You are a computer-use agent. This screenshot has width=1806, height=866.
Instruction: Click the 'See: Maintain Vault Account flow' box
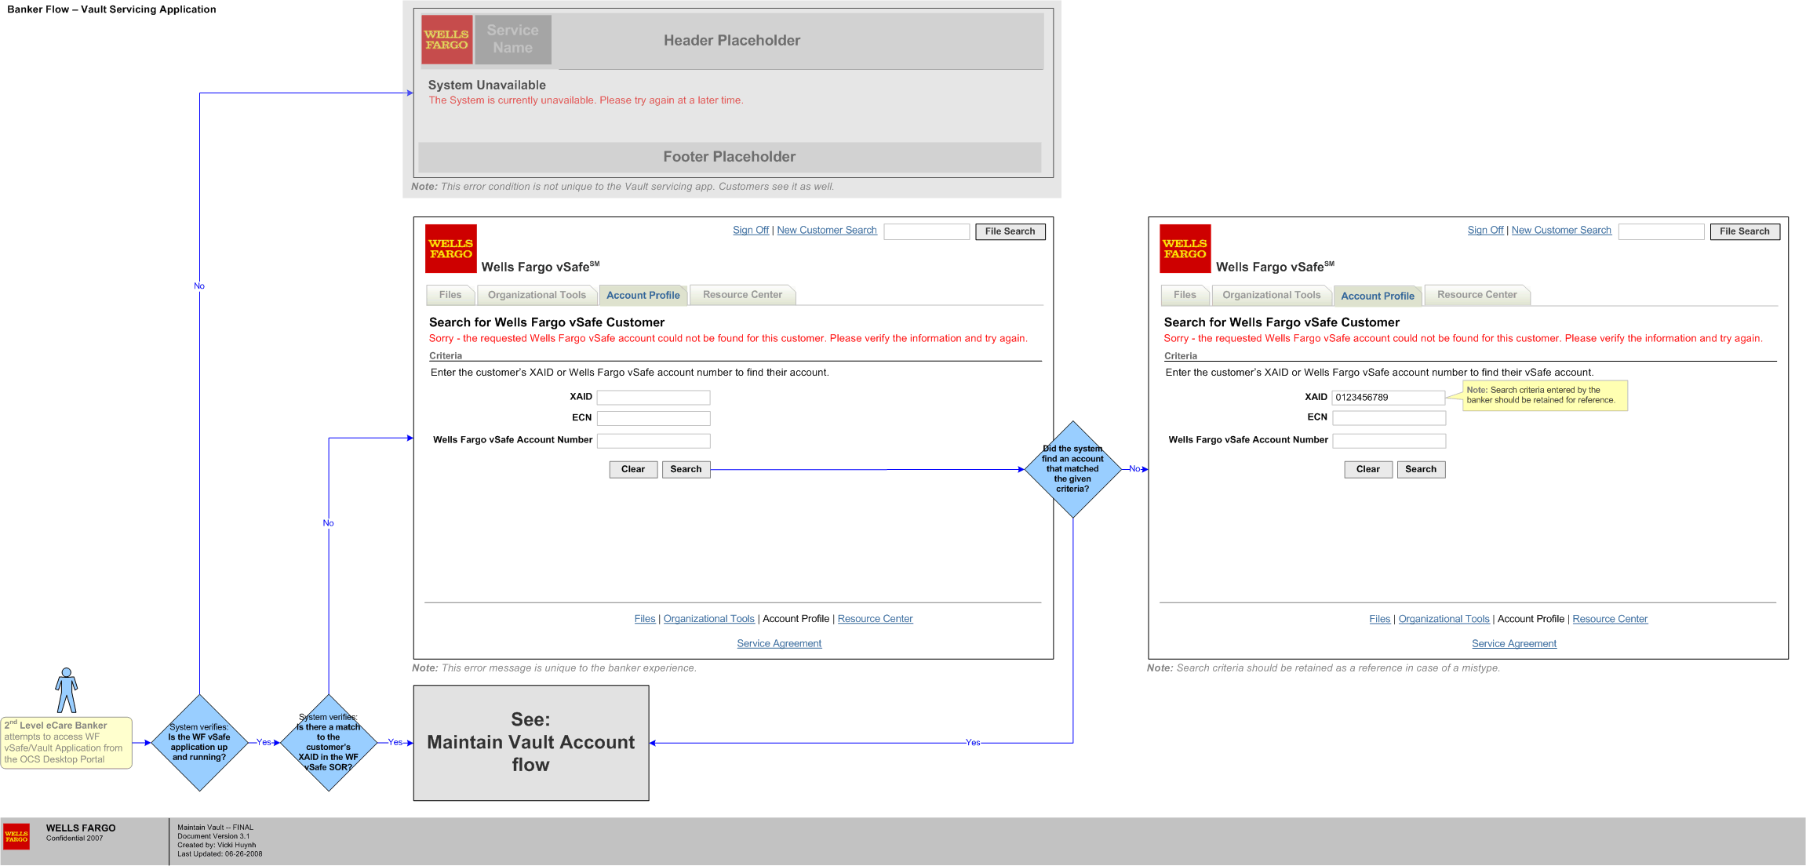coord(531,743)
